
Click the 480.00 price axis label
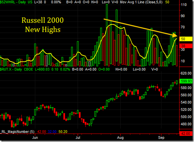pos(186,124)
